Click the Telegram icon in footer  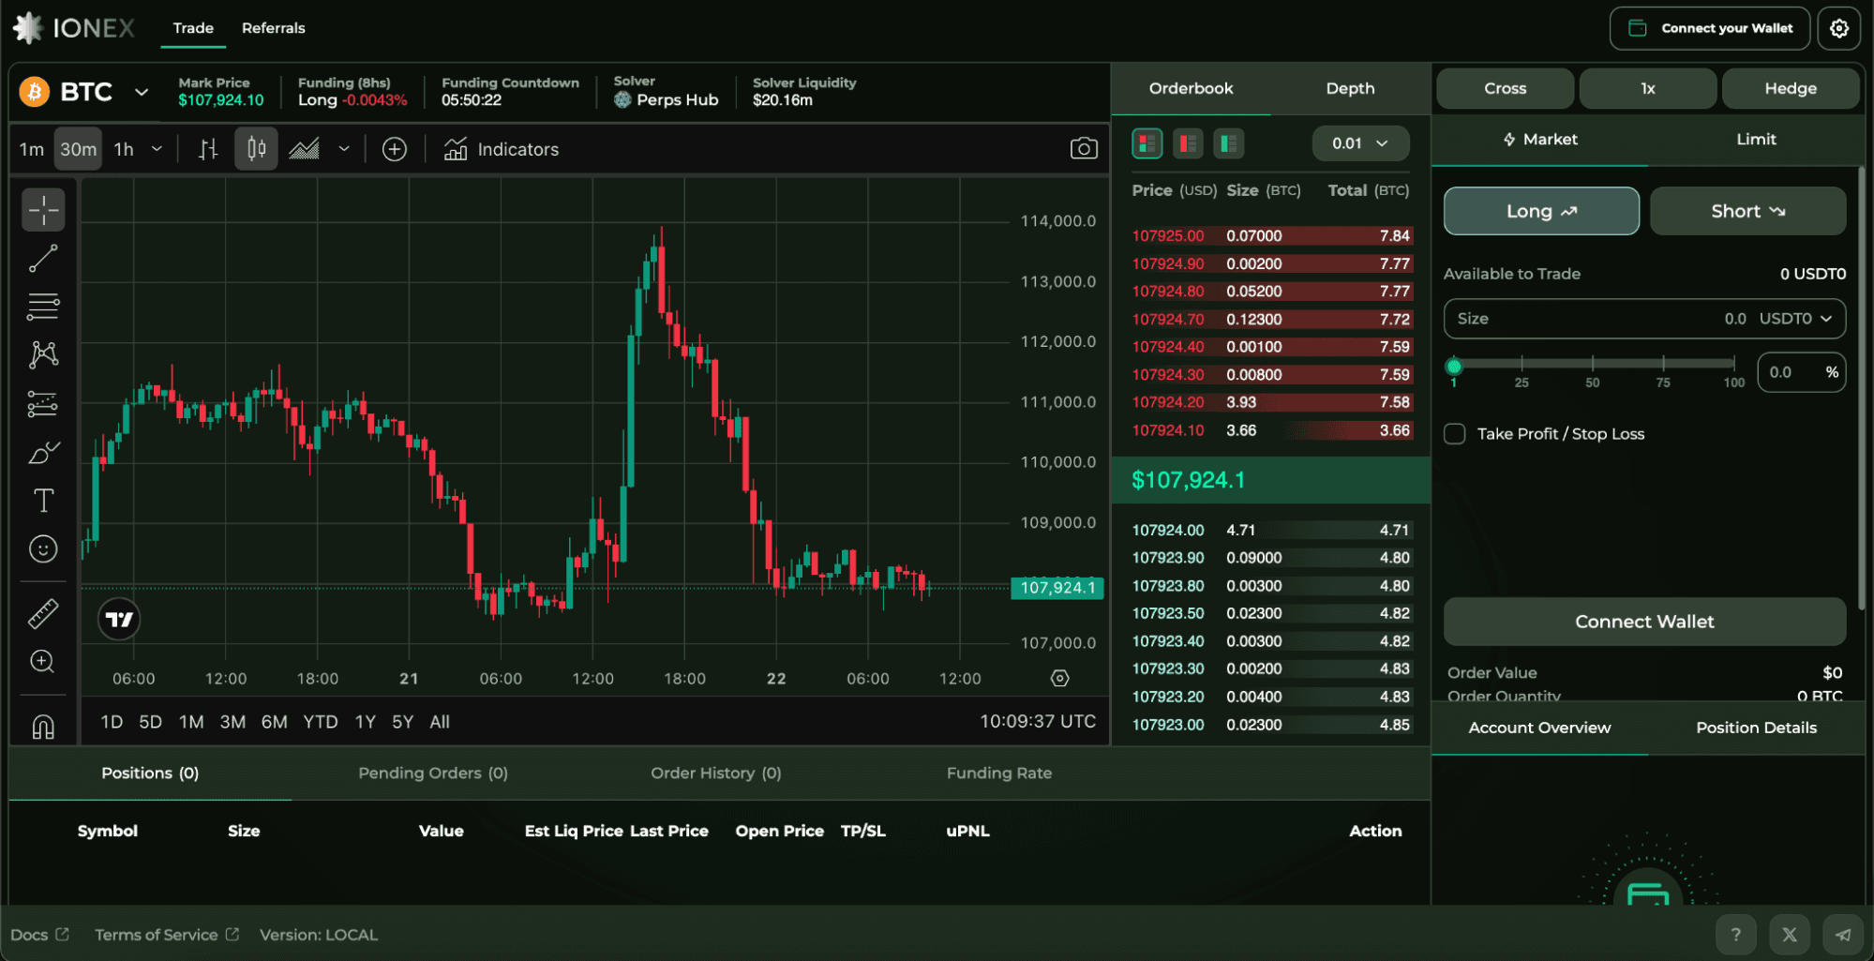1842,934
